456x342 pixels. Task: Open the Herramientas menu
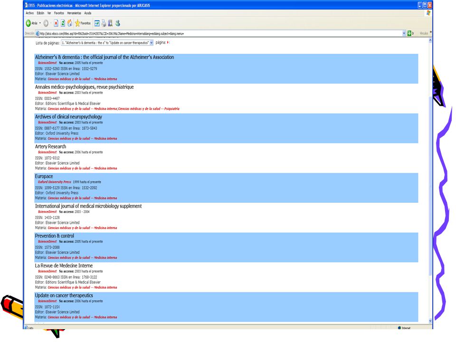coord(74,13)
